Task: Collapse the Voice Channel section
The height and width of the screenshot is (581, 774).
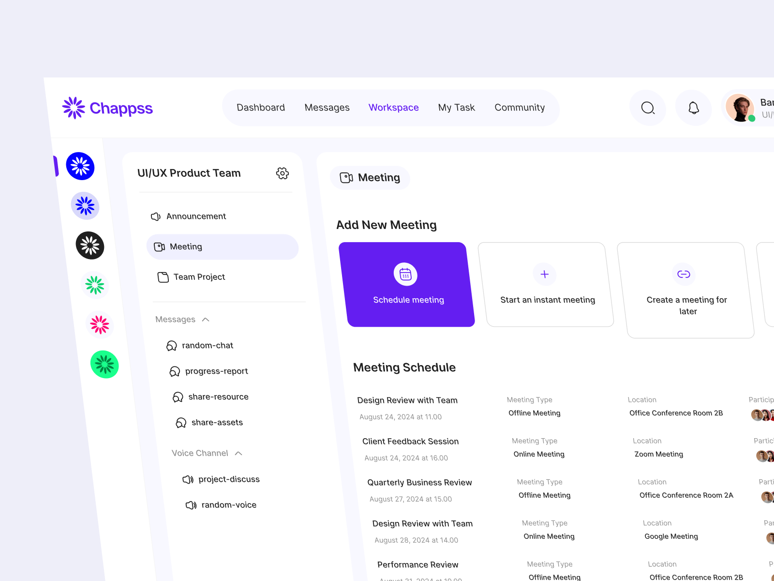Action: coord(238,453)
